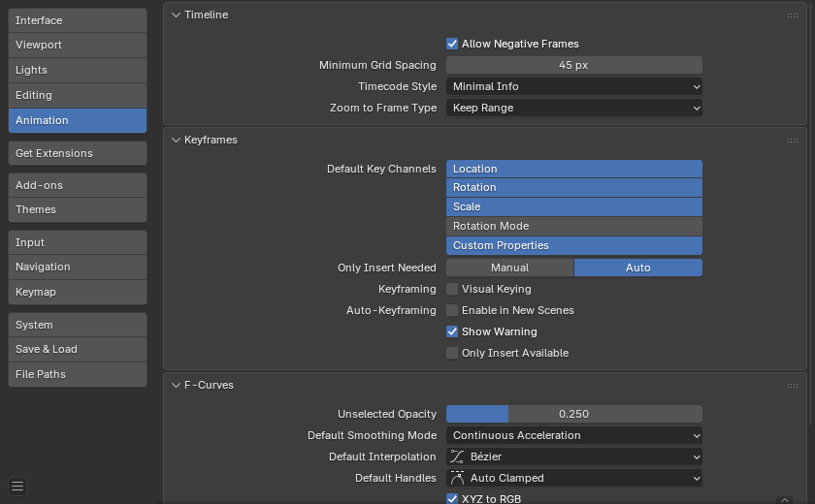The height and width of the screenshot is (504, 815).
Task: Open the Get Extensions tab
Action: (78, 153)
